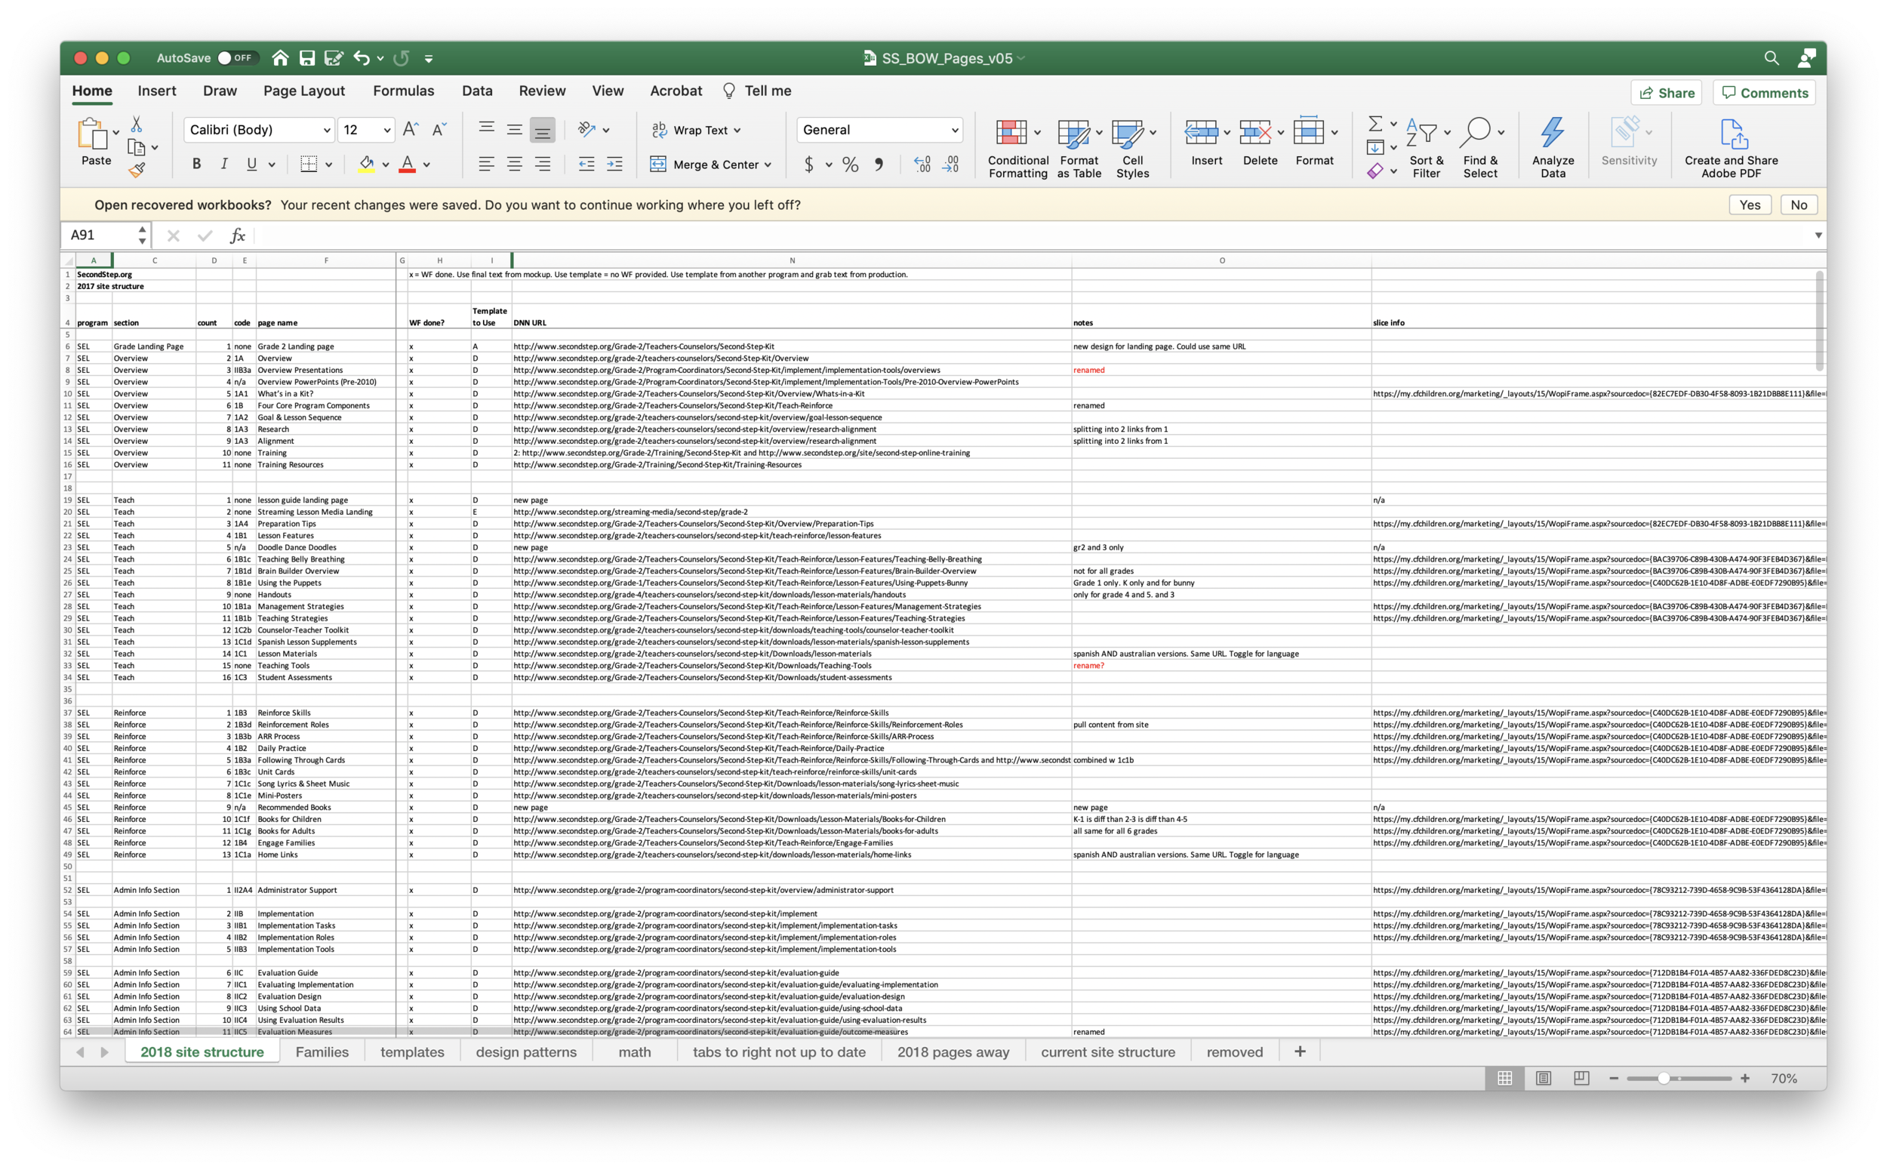Click the Share button
The width and height of the screenshot is (1887, 1170).
tap(1666, 92)
